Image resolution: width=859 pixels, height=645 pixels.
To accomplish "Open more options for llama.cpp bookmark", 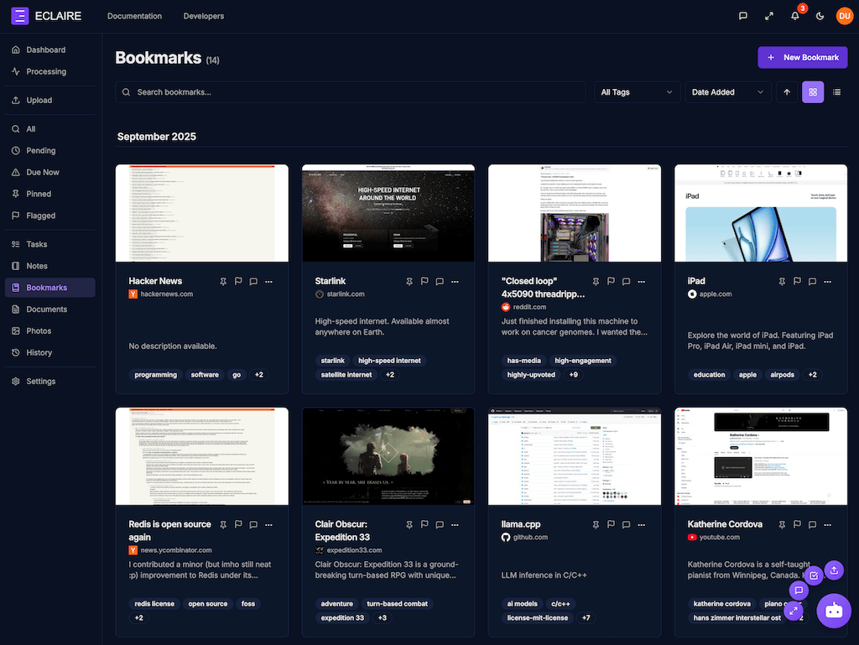I will click(x=641, y=525).
